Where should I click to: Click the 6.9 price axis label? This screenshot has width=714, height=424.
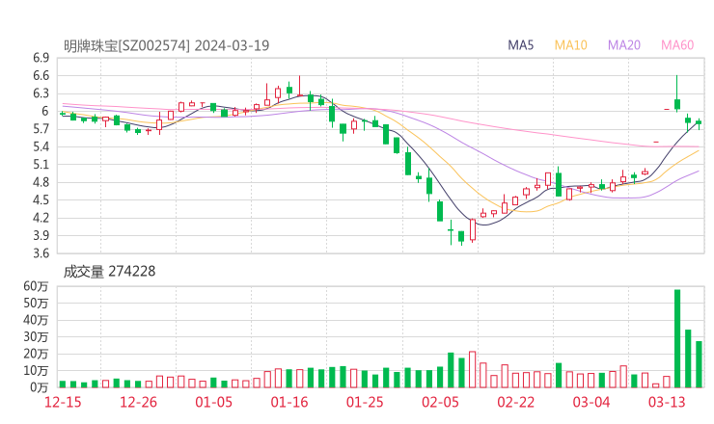(x=41, y=58)
